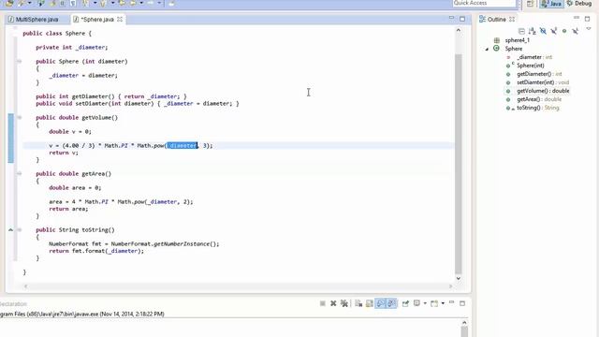Switch to the Debug perspective
This screenshot has width=599, height=337.
point(579,4)
